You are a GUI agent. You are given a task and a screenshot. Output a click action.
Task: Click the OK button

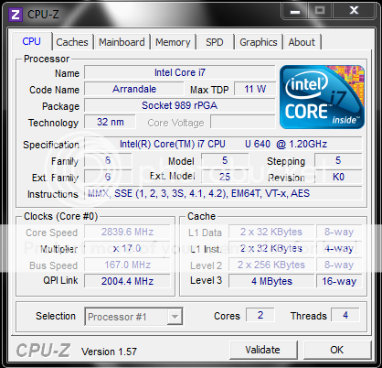click(336, 350)
